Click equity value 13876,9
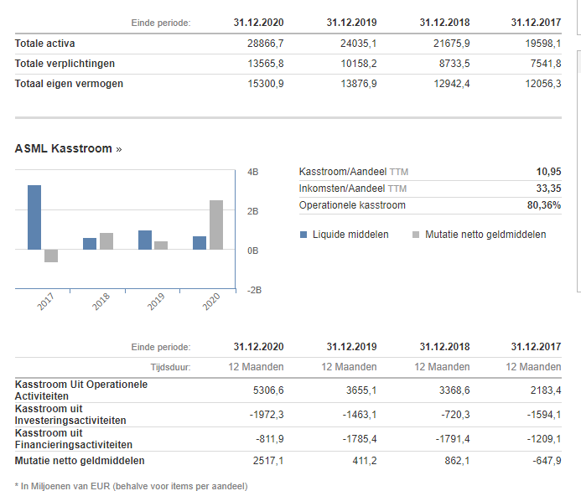The height and width of the screenshot is (491, 581). pos(359,84)
